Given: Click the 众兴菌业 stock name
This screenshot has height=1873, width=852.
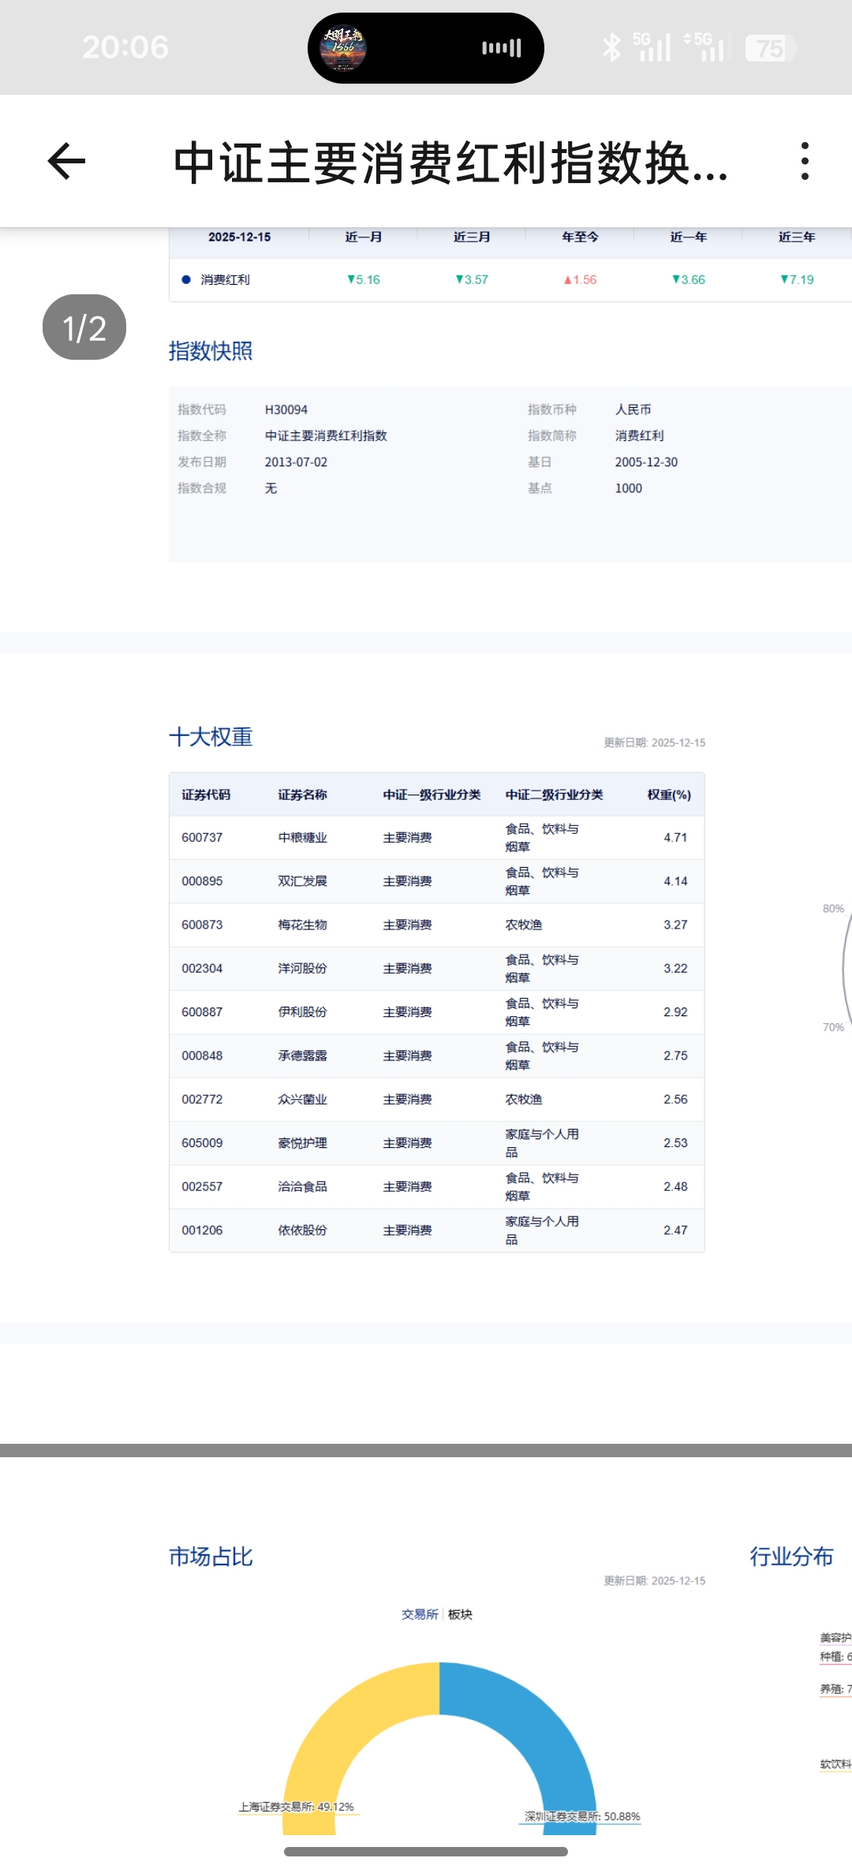Looking at the screenshot, I should tap(302, 1099).
